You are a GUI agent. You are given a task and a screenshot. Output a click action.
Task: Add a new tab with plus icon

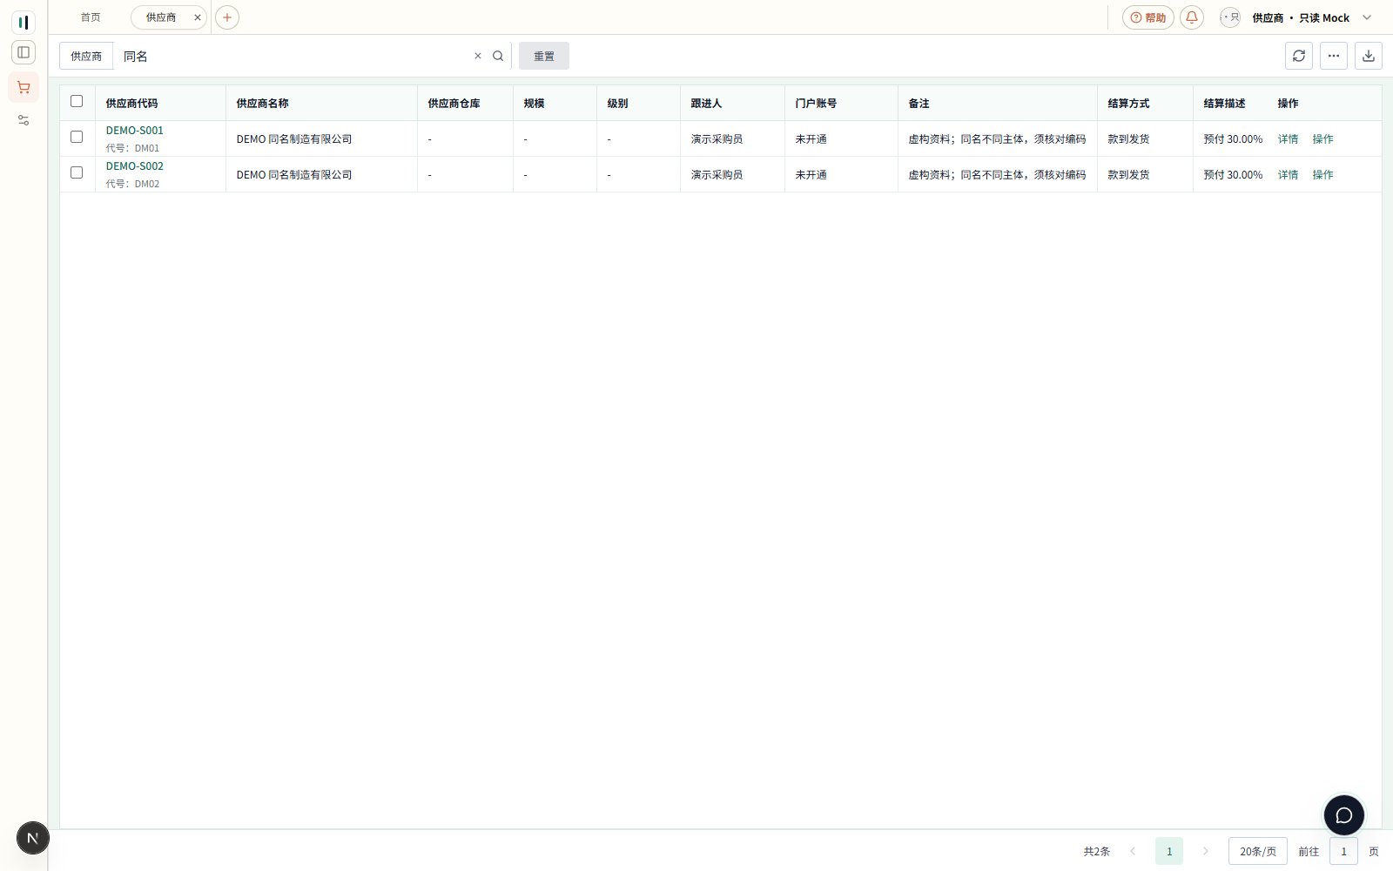[x=227, y=17]
